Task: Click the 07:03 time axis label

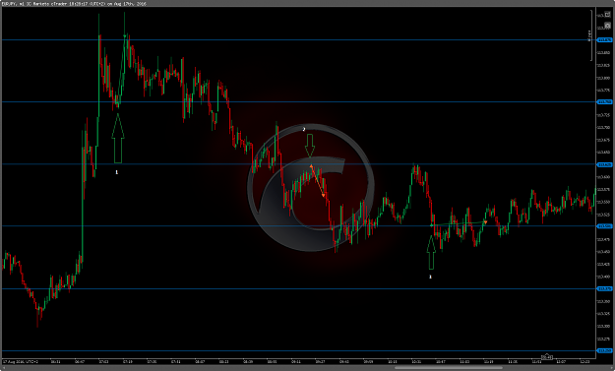Action: click(103, 361)
